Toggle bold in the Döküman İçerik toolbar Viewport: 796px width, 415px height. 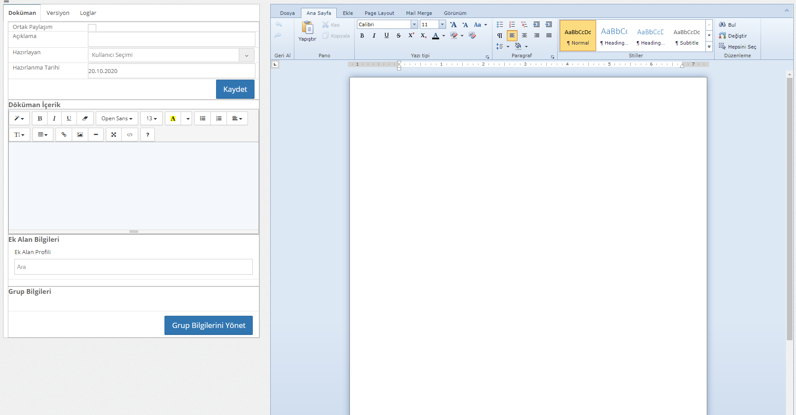point(39,118)
